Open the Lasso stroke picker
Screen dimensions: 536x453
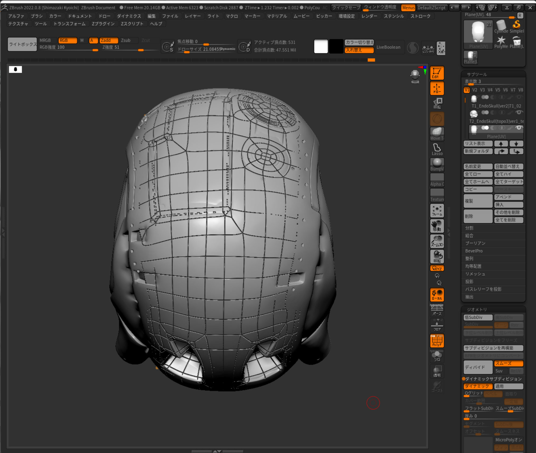[x=437, y=149]
